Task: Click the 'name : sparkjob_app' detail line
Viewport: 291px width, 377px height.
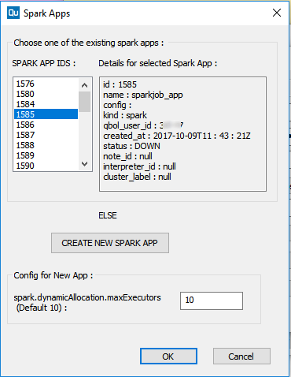Action: (143, 95)
